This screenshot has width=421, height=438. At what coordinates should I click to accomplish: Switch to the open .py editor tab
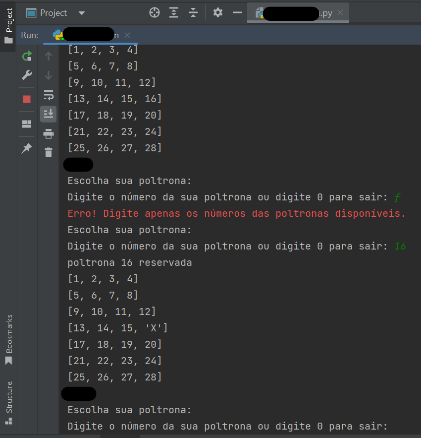(297, 12)
